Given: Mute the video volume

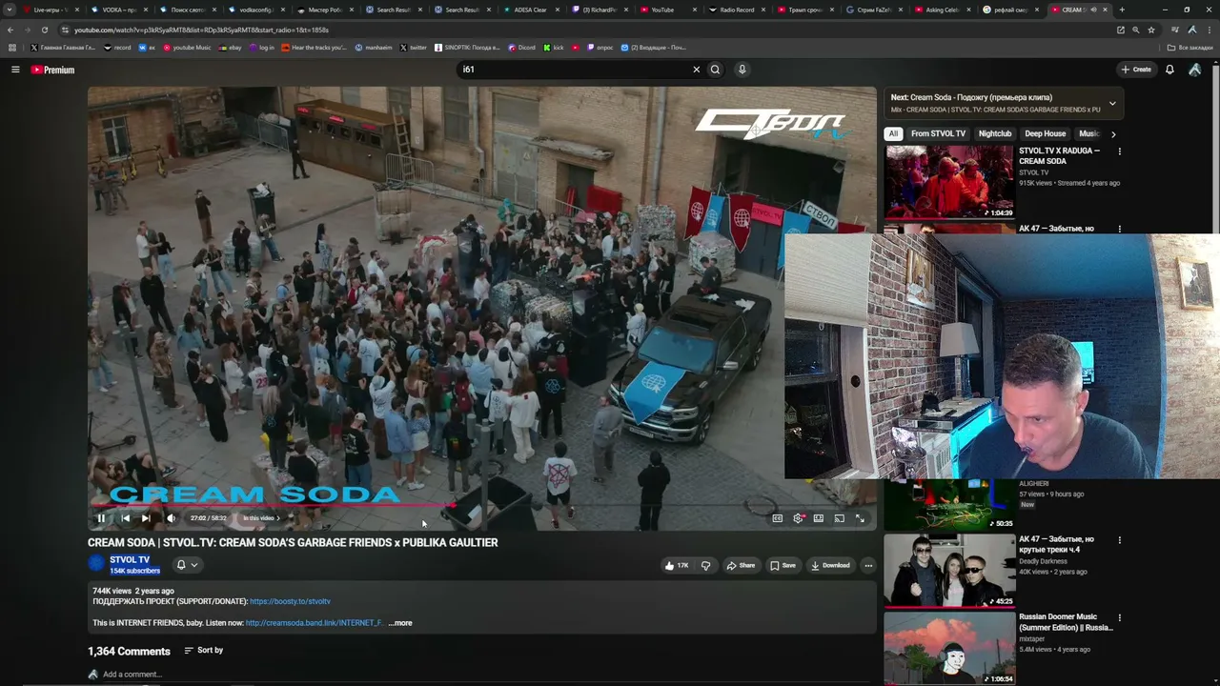Looking at the screenshot, I should click(171, 518).
